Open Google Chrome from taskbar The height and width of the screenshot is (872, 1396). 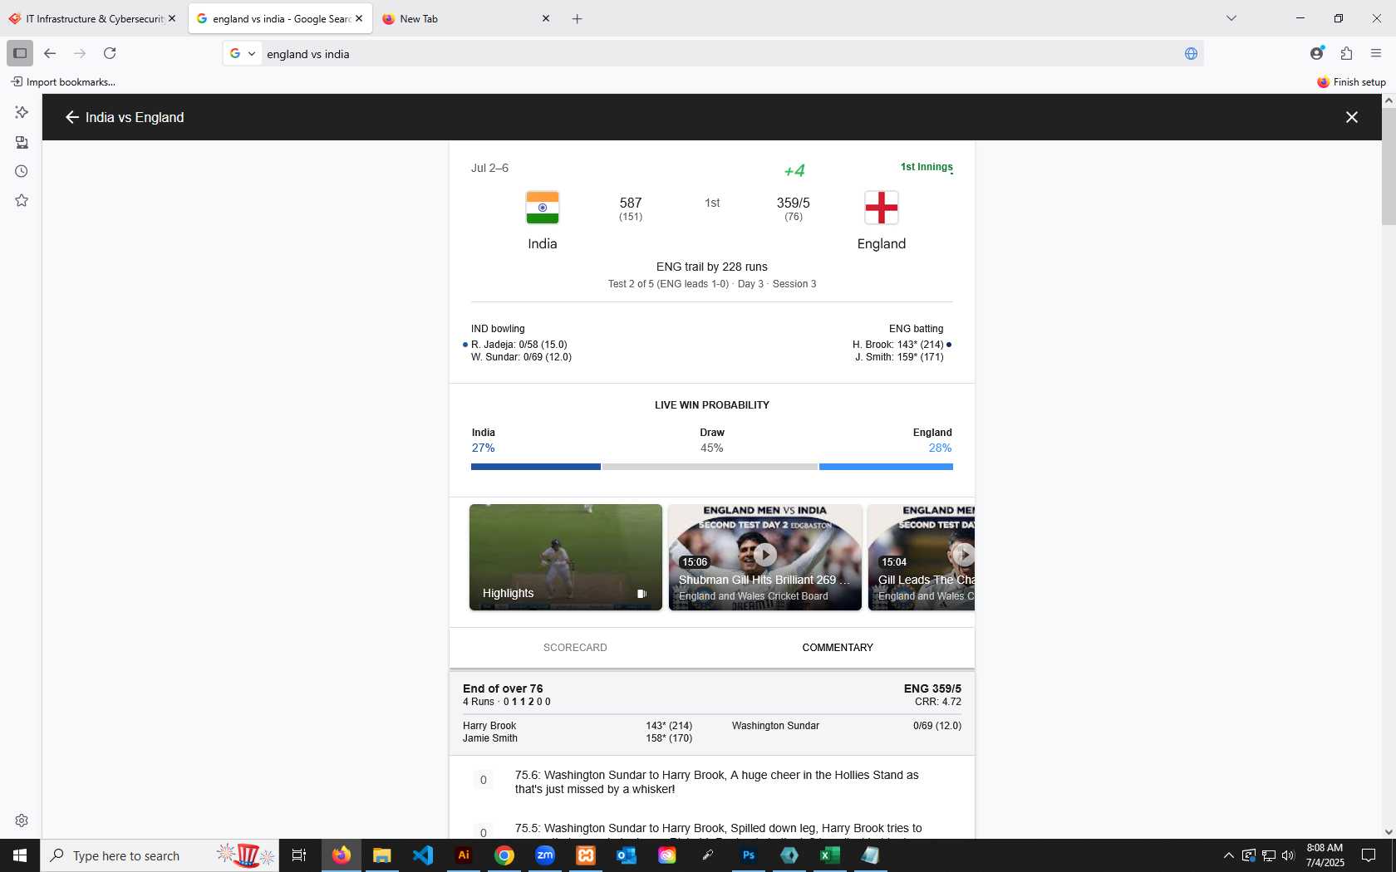(504, 855)
